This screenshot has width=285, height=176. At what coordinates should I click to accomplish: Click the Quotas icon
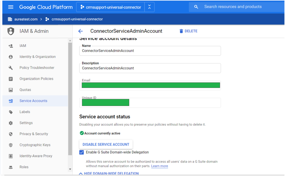coord(11,90)
